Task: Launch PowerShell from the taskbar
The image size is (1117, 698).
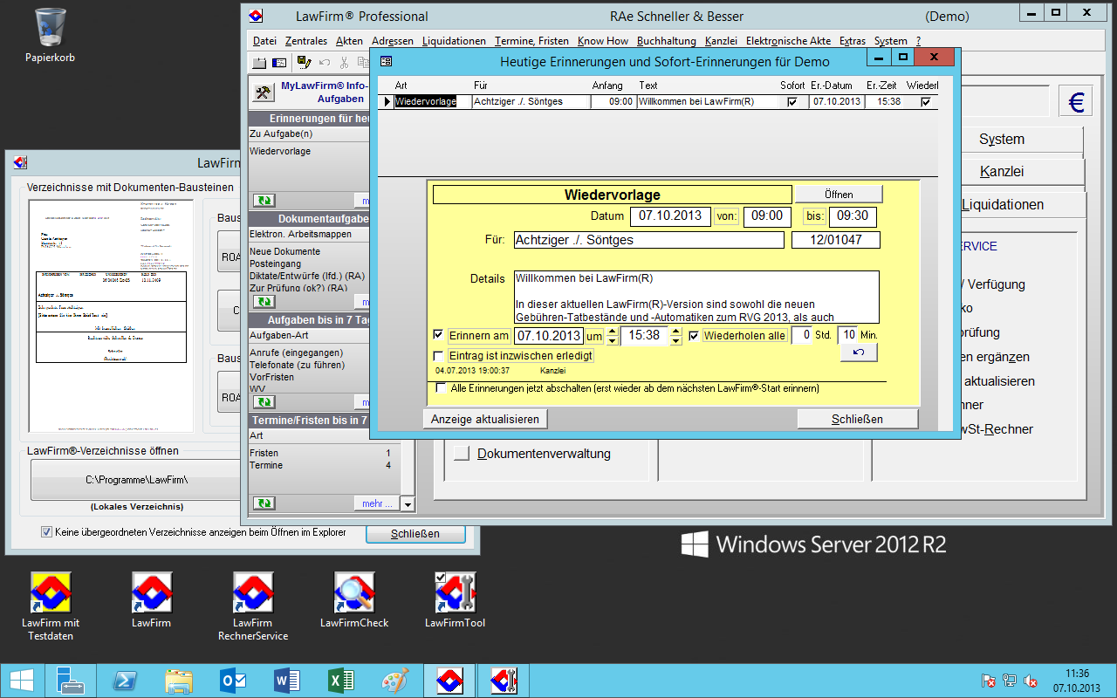Action: (x=127, y=680)
